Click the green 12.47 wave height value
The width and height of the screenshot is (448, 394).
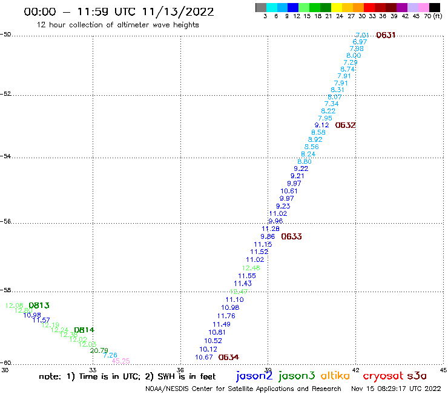[239, 292]
